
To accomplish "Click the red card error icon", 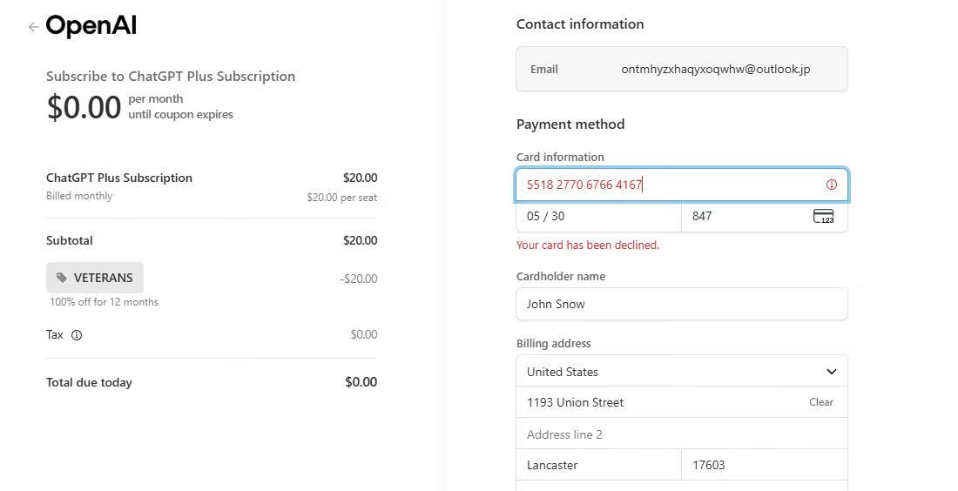I will [831, 185].
